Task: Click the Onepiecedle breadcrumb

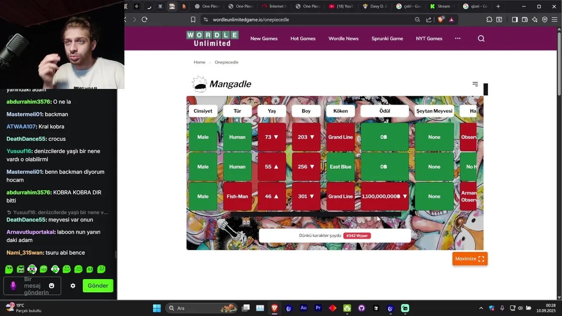Action: point(227,62)
